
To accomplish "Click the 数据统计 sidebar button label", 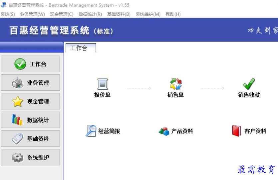I will pos(38,120).
